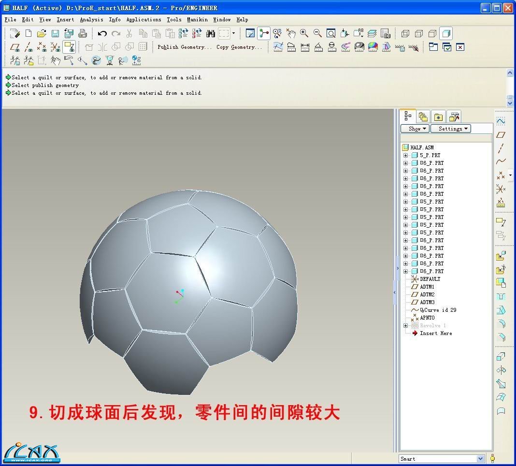Click the Save (floppy disk) icon

tap(55, 33)
